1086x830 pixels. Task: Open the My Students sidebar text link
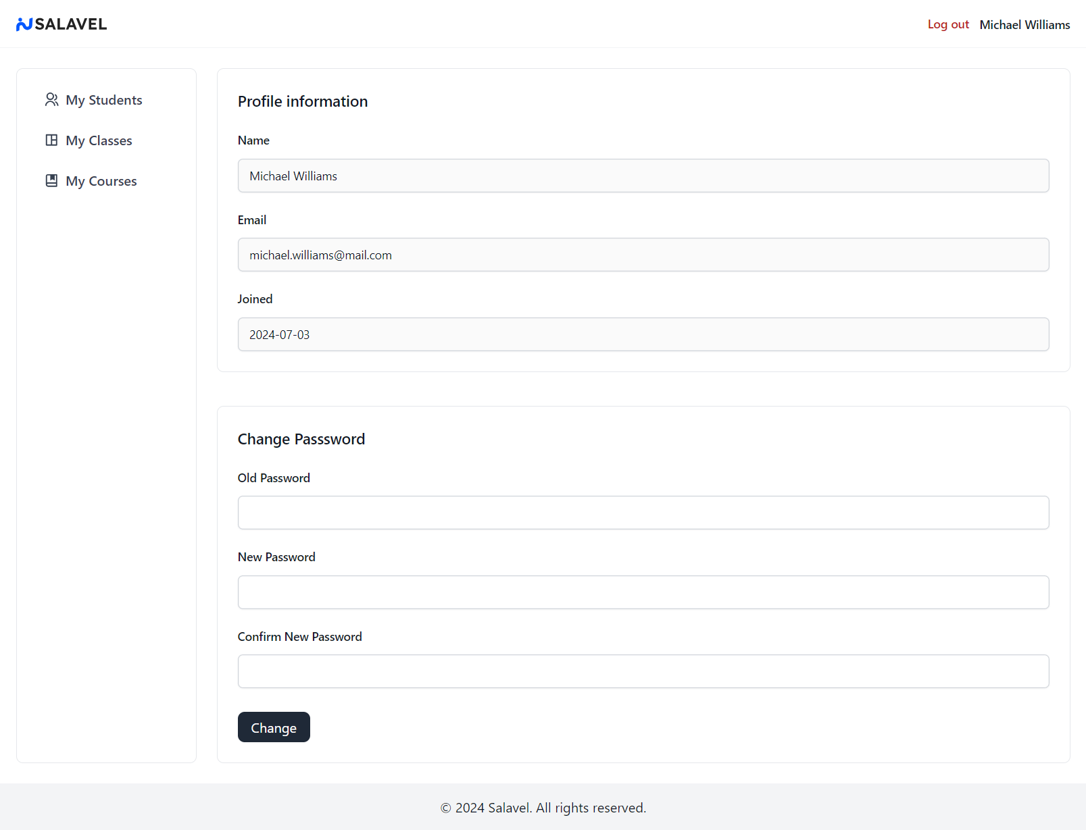[104, 100]
